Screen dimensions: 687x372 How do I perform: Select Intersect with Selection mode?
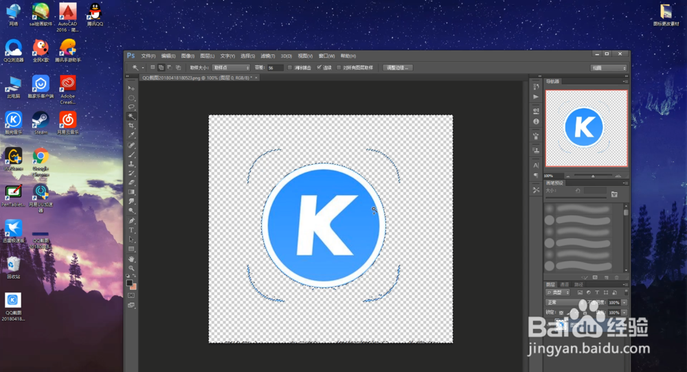[x=178, y=67]
